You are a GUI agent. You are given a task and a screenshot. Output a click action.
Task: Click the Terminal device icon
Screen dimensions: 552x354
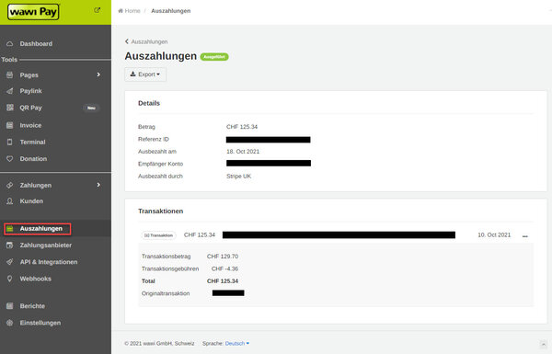pyautogui.click(x=10, y=143)
